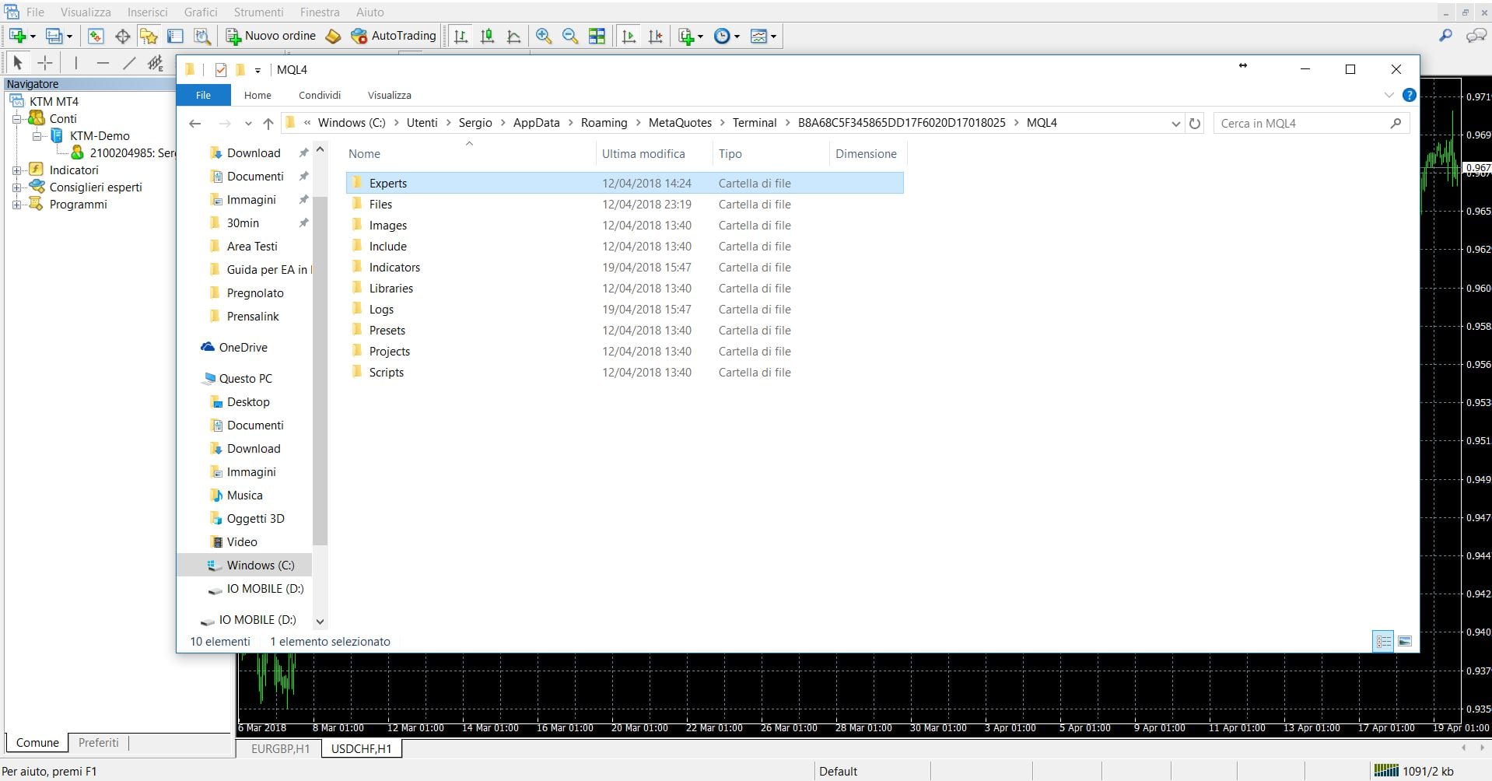Expand the Explorer ribbon chevron
The height and width of the screenshot is (781, 1492).
point(1389,95)
